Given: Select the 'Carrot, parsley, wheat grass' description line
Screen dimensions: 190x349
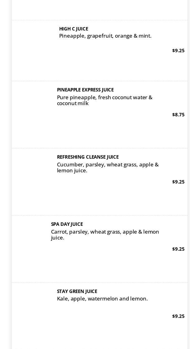Looking at the screenshot, I should tap(105, 232).
